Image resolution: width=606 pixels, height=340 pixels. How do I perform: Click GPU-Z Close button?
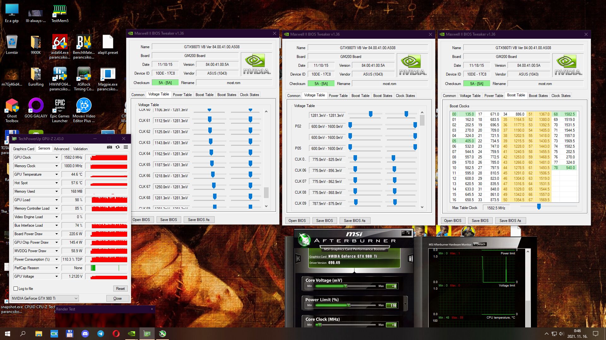117,298
